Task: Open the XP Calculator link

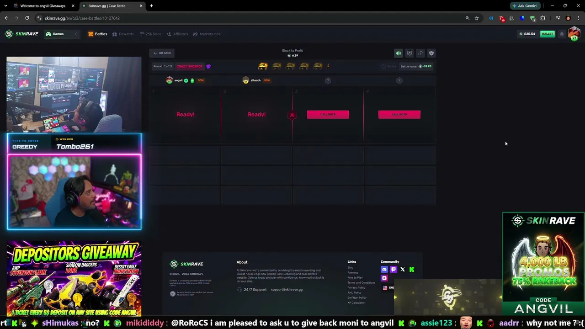Action: 356,303
